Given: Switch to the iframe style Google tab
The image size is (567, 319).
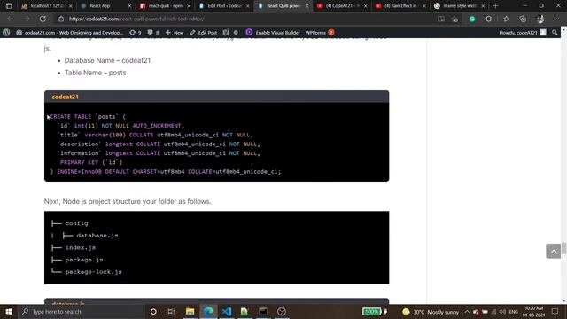Looking at the screenshot, I should pyautogui.click(x=459, y=6).
